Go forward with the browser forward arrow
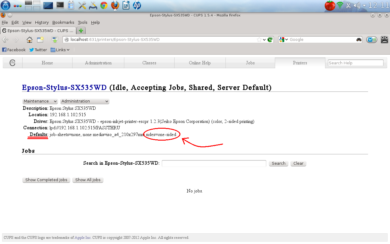The image size is (390, 244). coord(16,40)
